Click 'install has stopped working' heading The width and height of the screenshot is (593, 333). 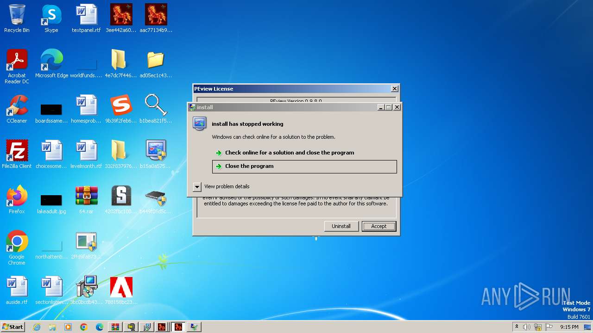(247, 124)
